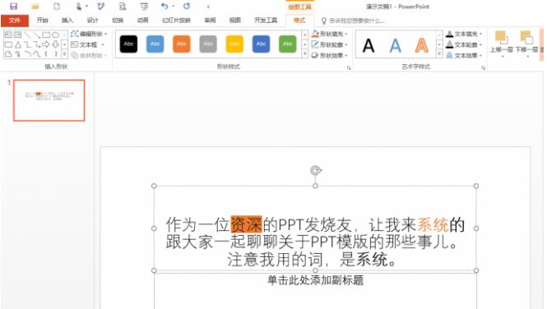Select the vertical text box shape

click(17, 35)
